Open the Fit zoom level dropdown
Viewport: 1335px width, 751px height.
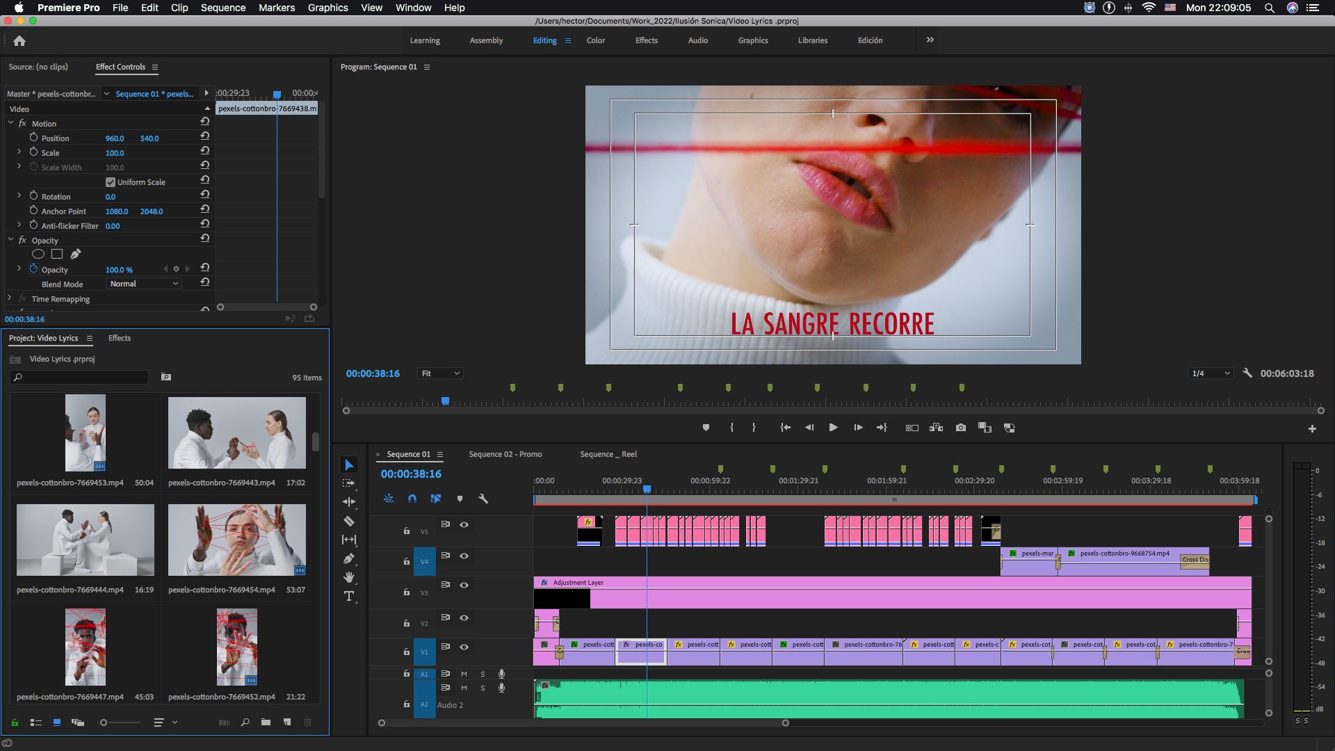click(440, 373)
